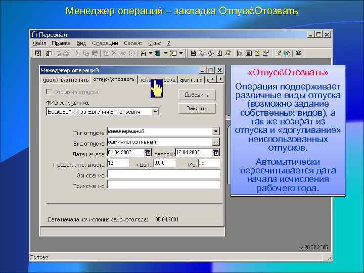364x273 pixels.
Task: Click the first toolbar icon with yellow window
Action: click(x=37, y=53)
